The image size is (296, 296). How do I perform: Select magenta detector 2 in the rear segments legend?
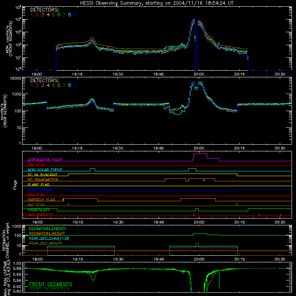(37, 85)
